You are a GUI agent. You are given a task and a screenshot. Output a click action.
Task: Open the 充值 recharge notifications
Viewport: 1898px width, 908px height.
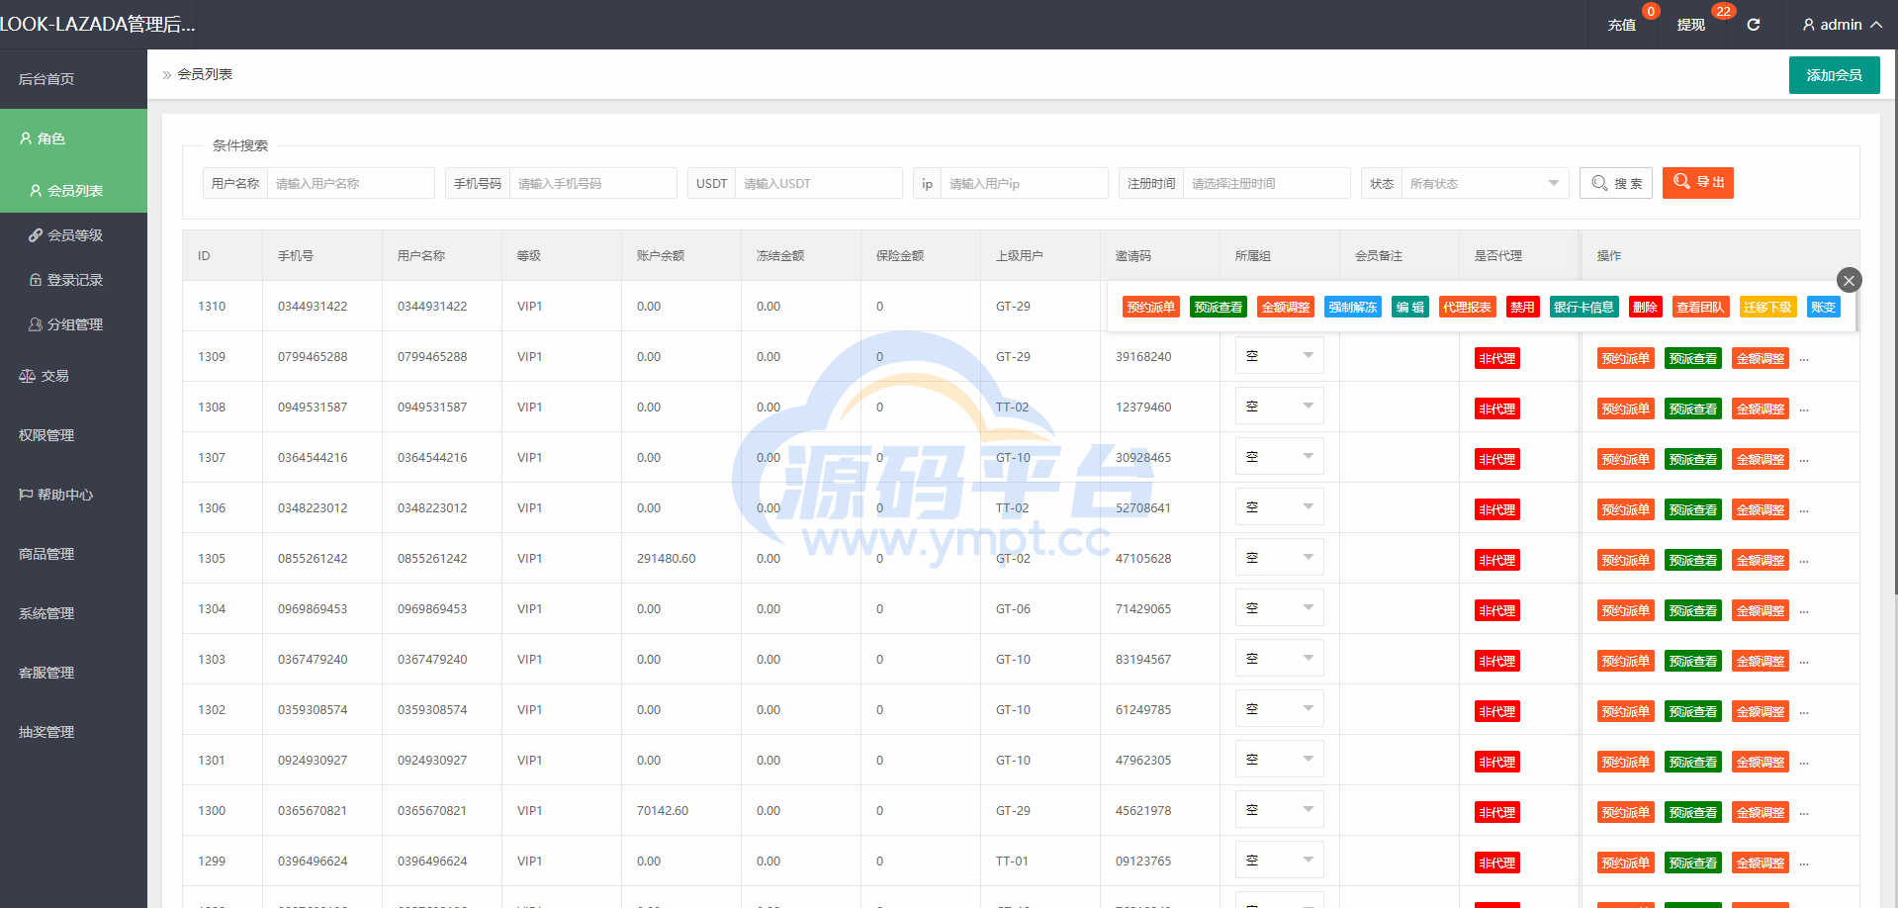click(1622, 25)
